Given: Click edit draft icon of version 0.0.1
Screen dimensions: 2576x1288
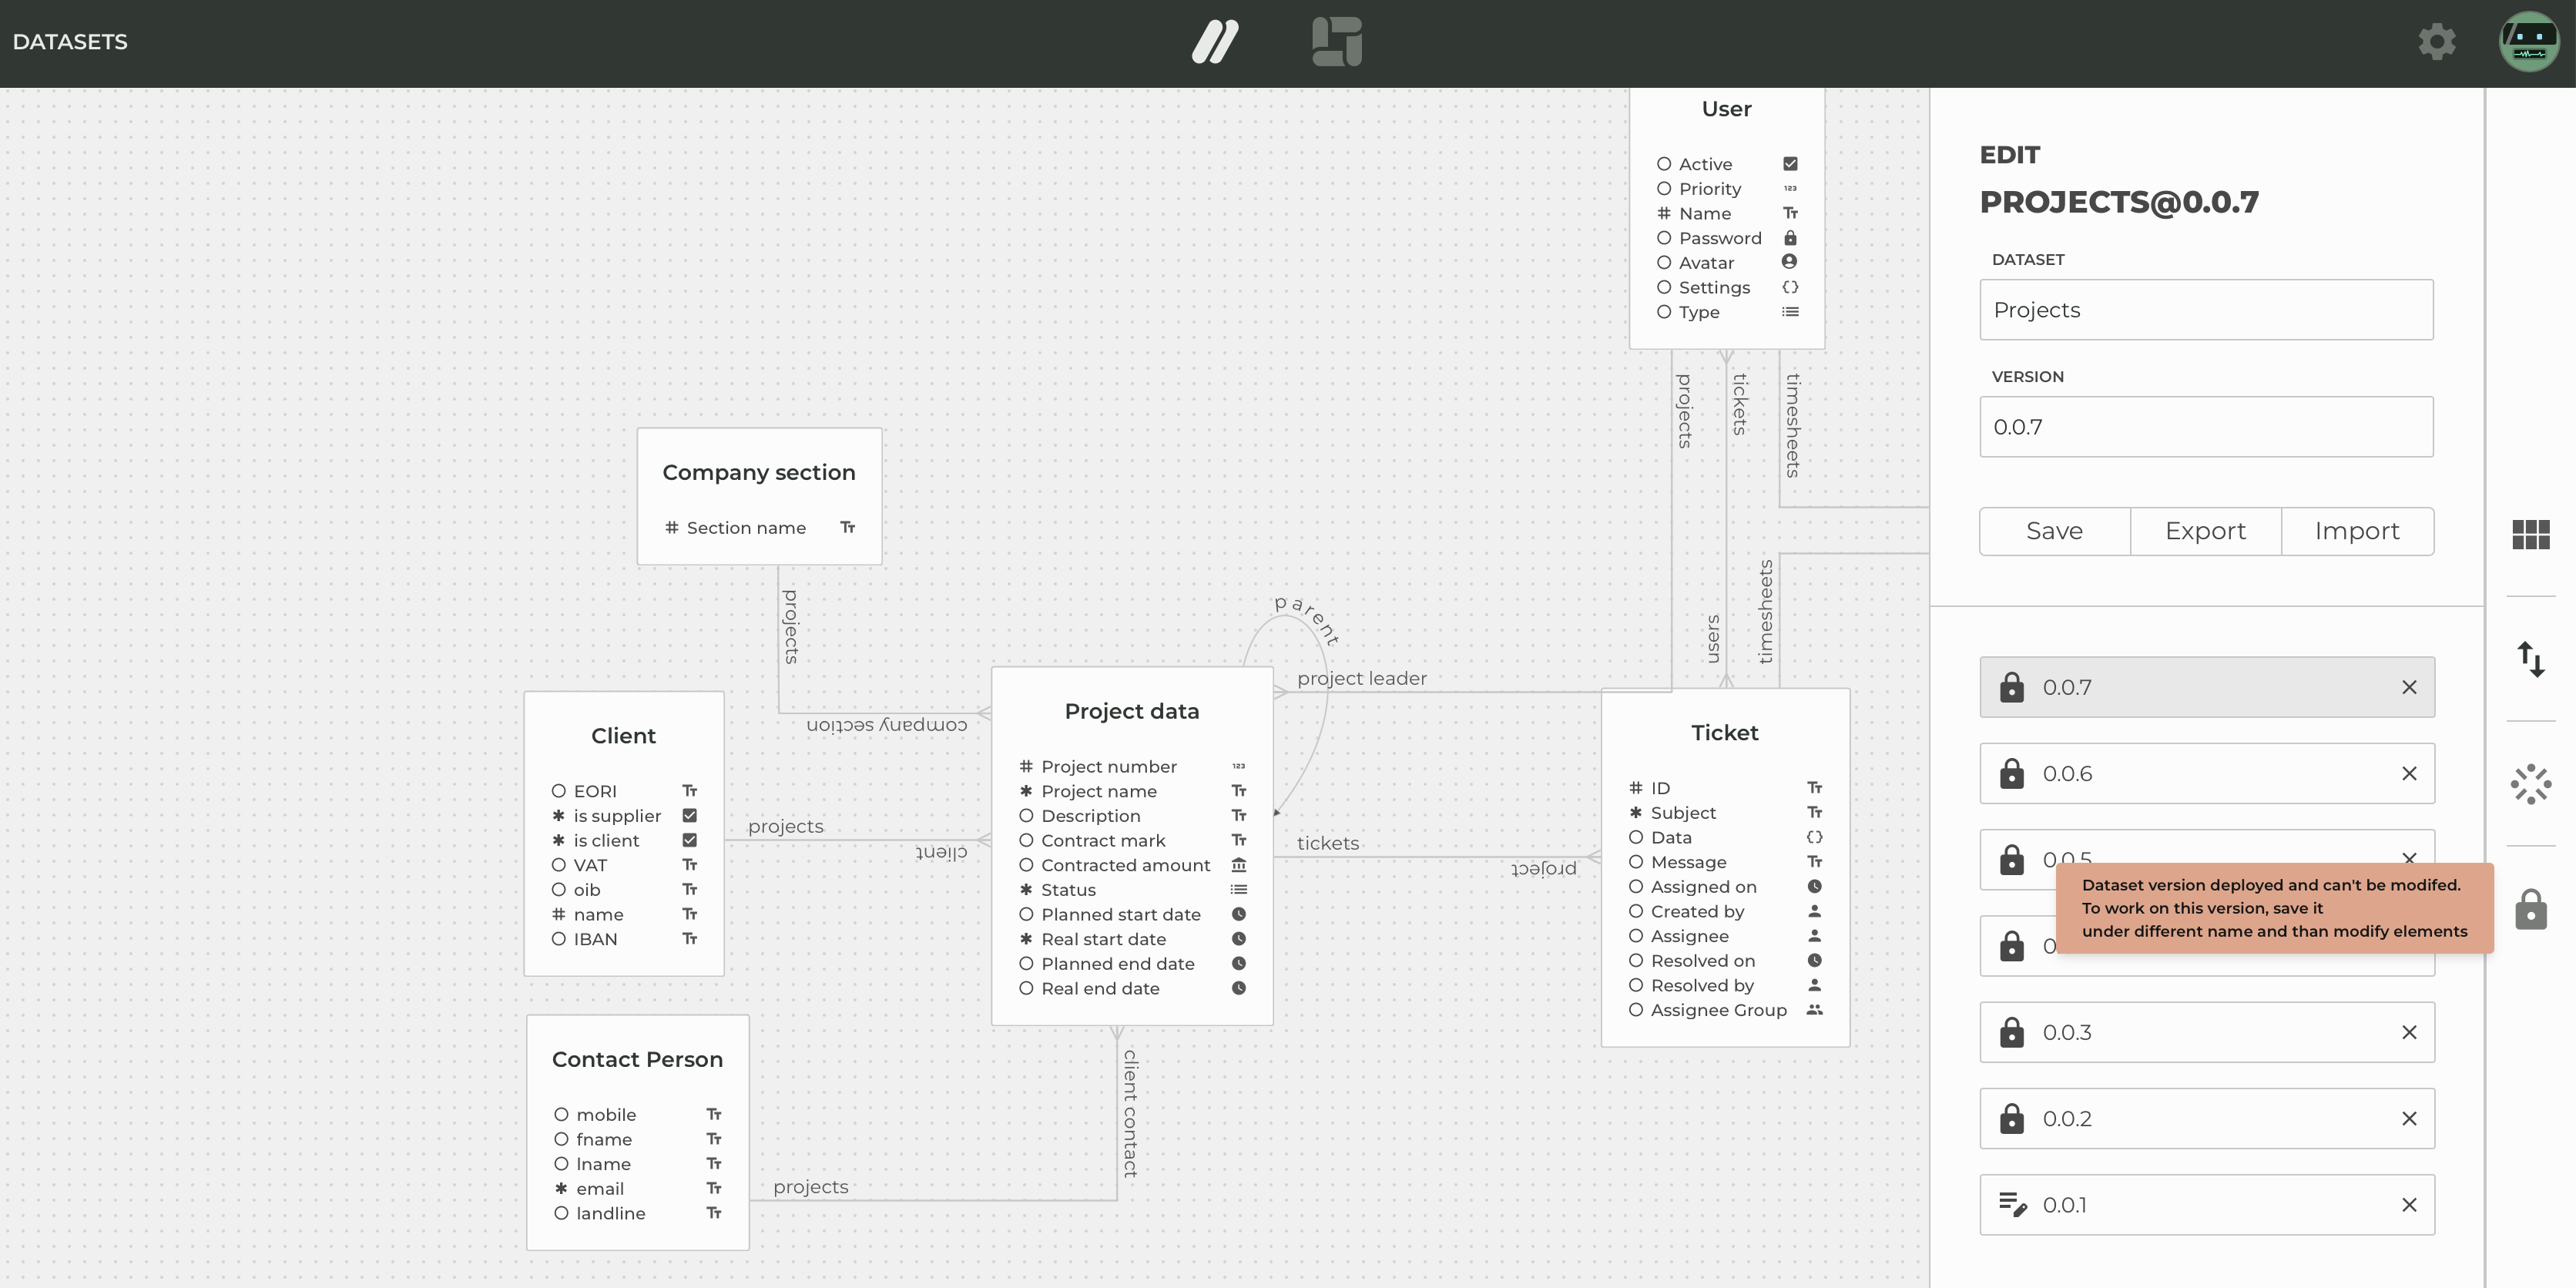Looking at the screenshot, I should [x=2012, y=1204].
